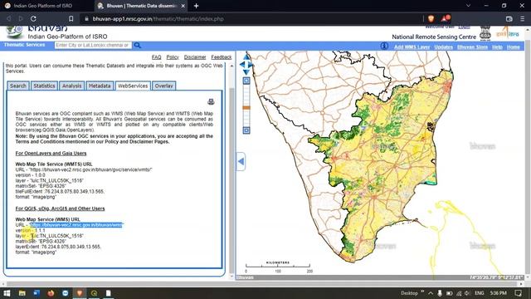Click the Policy link
531x299 pixels.
pos(173,57)
